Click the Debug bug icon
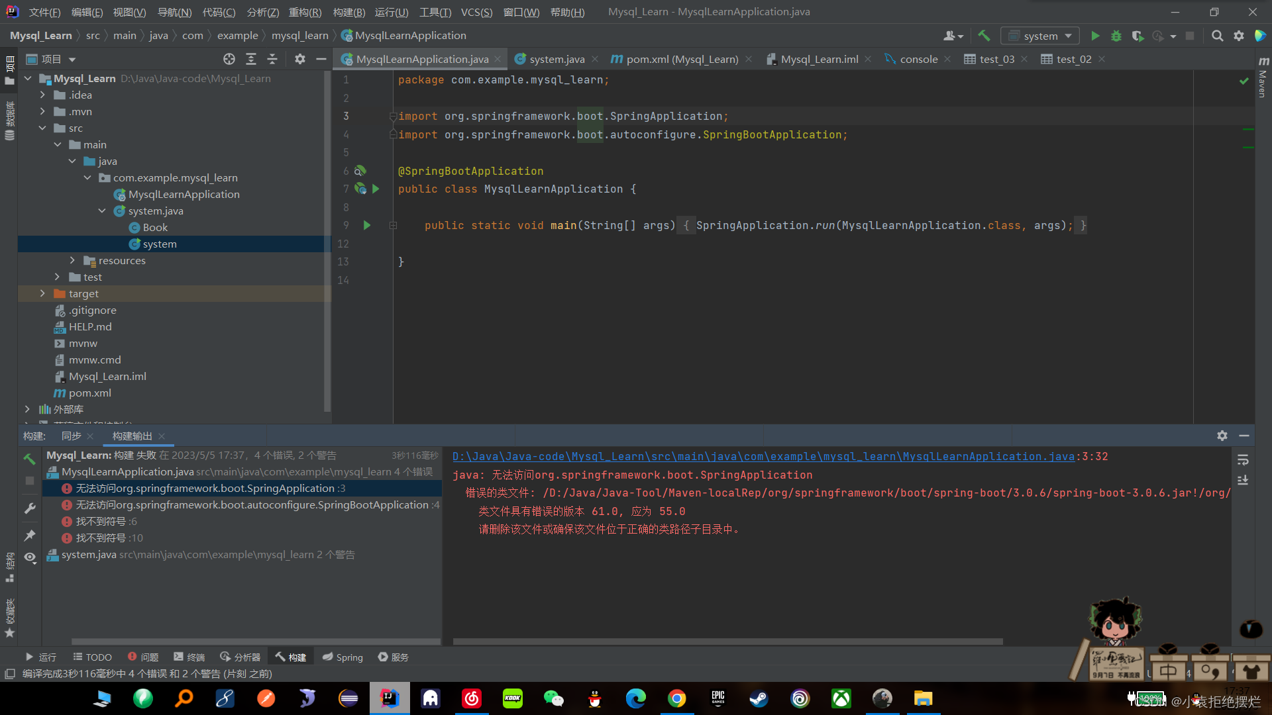Viewport: 1272px width, 715px height. point(1116,36)
